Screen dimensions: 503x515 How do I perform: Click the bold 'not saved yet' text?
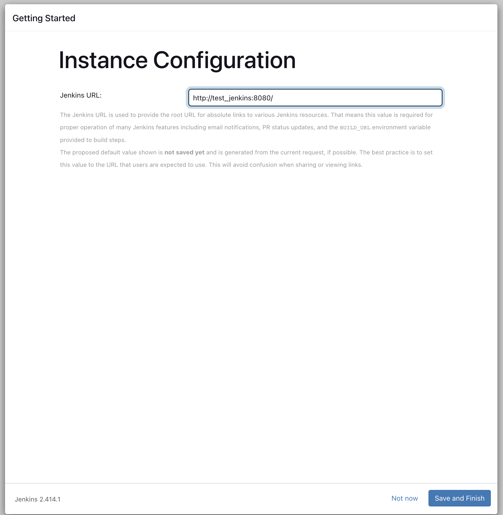184,152
